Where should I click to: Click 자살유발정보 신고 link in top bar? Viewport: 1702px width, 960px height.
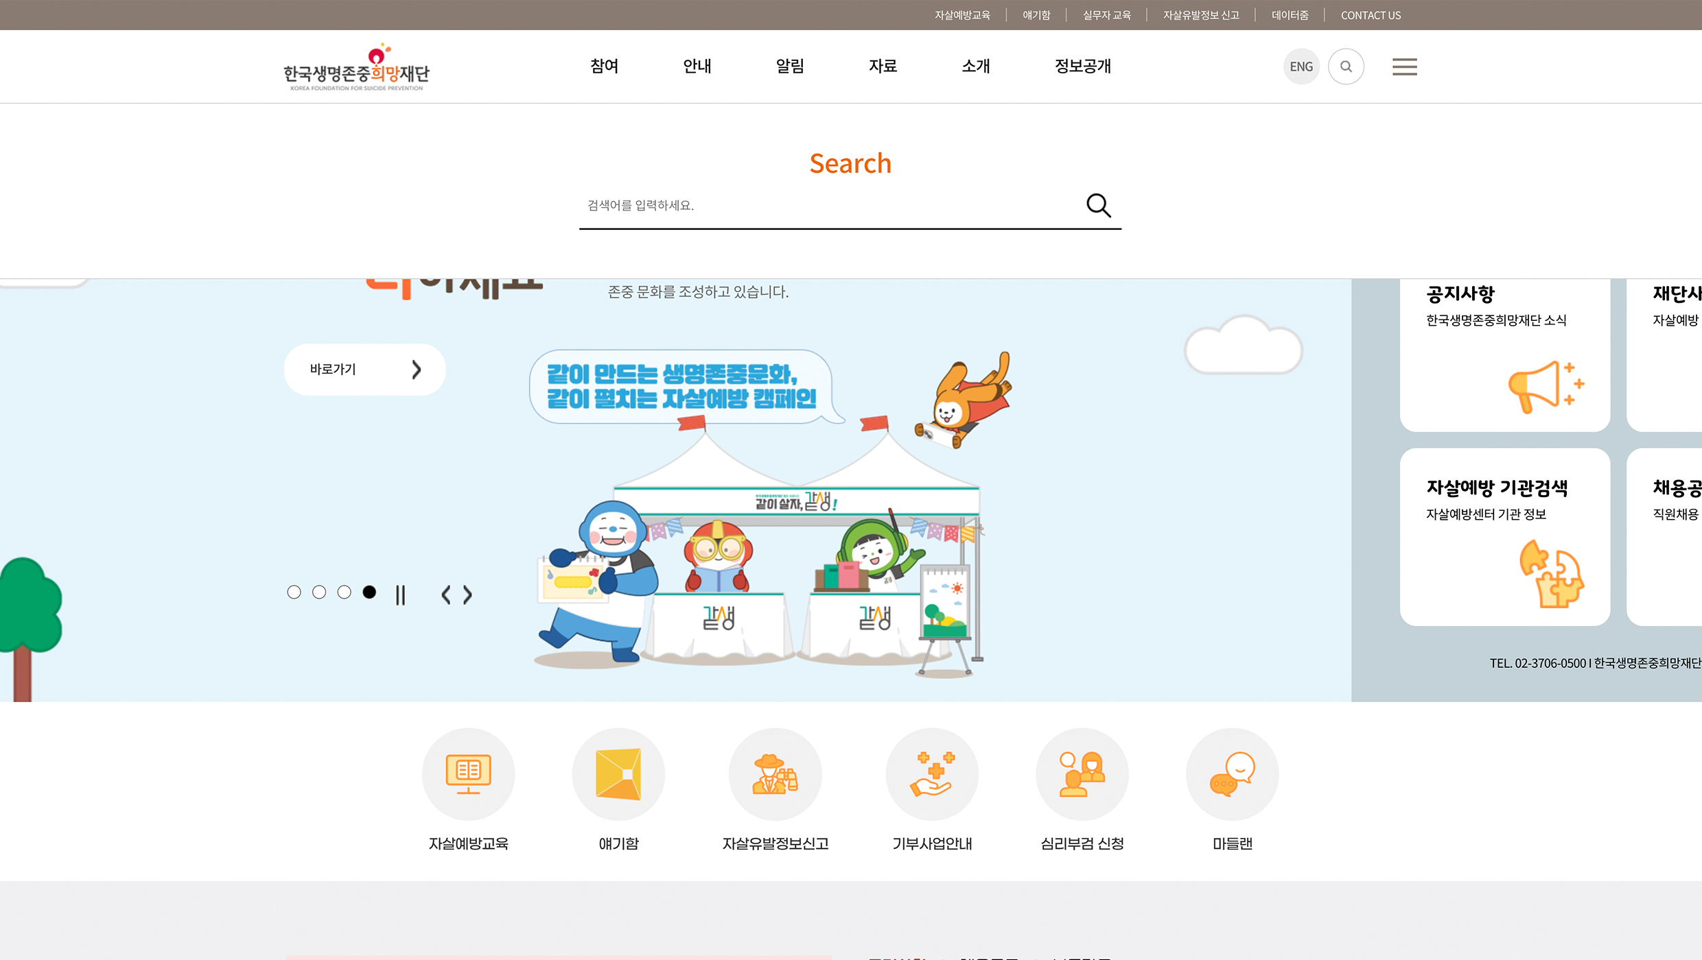pos(1201,15)
